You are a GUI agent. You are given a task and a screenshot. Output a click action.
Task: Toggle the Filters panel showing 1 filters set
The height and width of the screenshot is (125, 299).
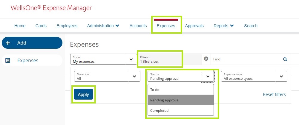point(160,59)
